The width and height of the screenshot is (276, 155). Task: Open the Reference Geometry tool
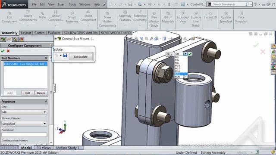[140, 16]
